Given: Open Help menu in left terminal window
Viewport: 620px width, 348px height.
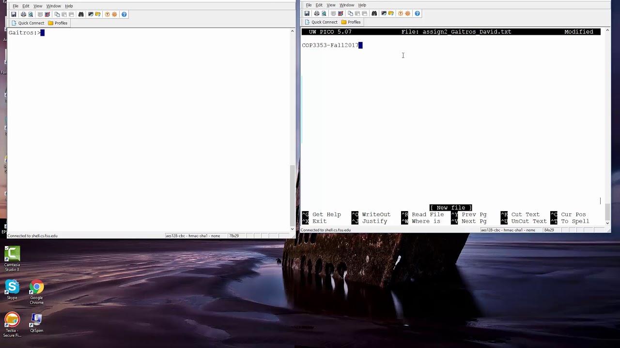Looking at the screenshot, I should (69, 6).
